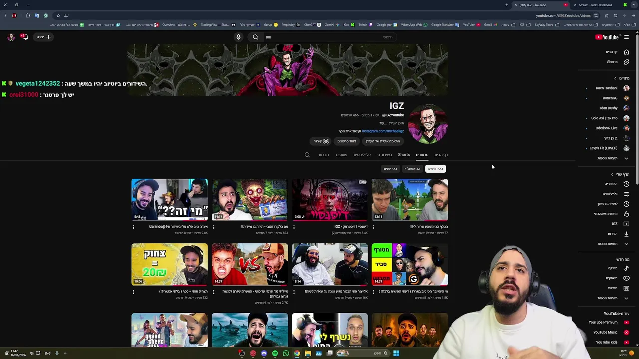Expand channel description with עוד link
Screen dimensions: 639x359
click(x=383, y=123)
